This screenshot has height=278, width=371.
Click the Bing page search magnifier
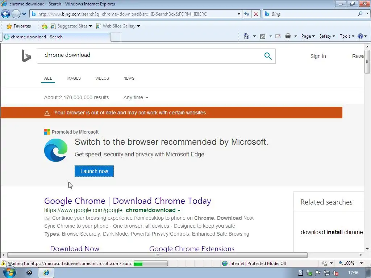[x=268, y=56]
